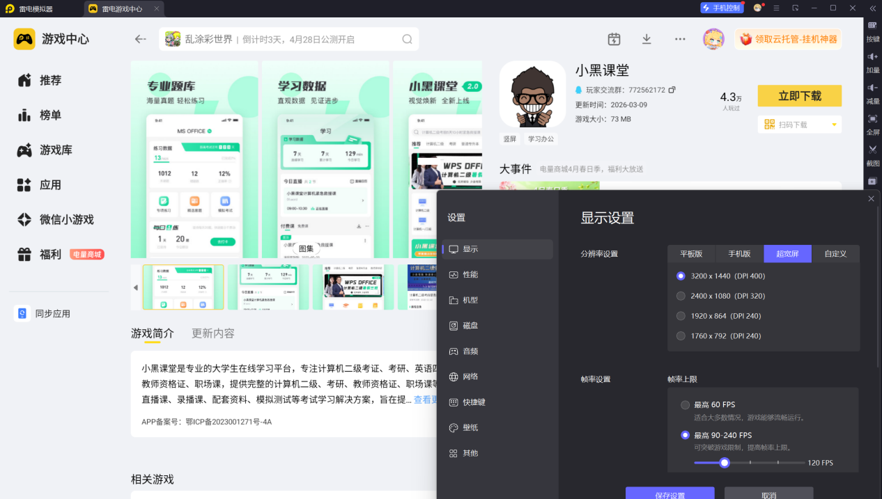Click the search magnifier icon
This screenshot has width=882, height=499.
point(407,39)
